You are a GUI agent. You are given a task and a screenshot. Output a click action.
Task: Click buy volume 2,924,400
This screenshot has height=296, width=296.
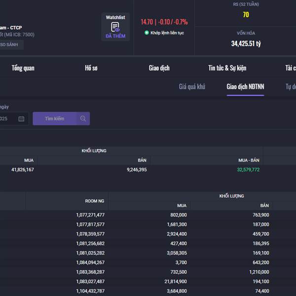pyautogui.click(x=177, y=234)
